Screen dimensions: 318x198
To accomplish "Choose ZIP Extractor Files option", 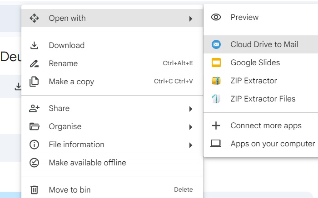I will pyautogui.click(x=261, y=99).
